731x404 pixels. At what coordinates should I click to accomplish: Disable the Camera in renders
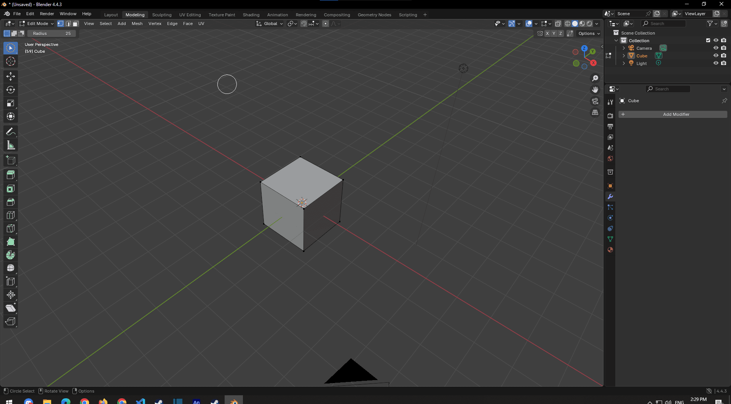[x=724, y=48]
